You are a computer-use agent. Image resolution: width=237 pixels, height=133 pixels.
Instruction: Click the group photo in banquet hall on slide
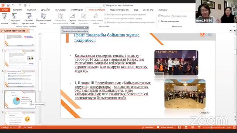tap(185, 94)
